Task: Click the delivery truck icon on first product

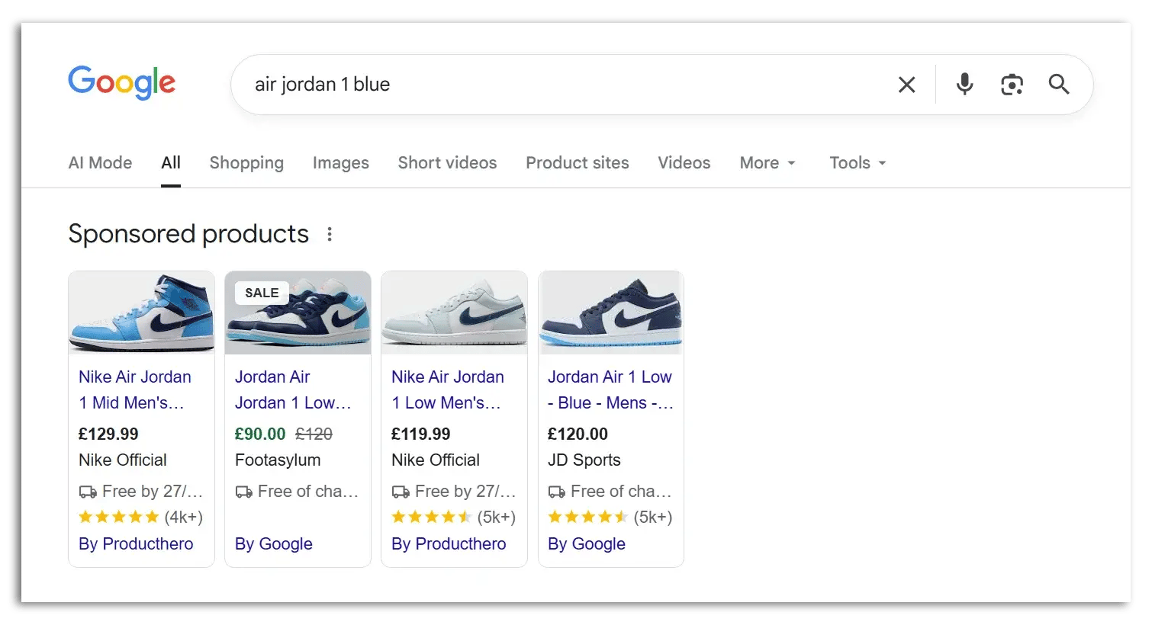Action: click(x=86, y=491)
